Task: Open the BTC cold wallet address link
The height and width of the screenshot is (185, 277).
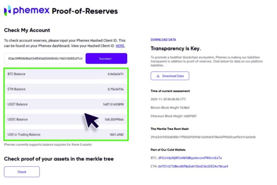Action: click(190, 158)
